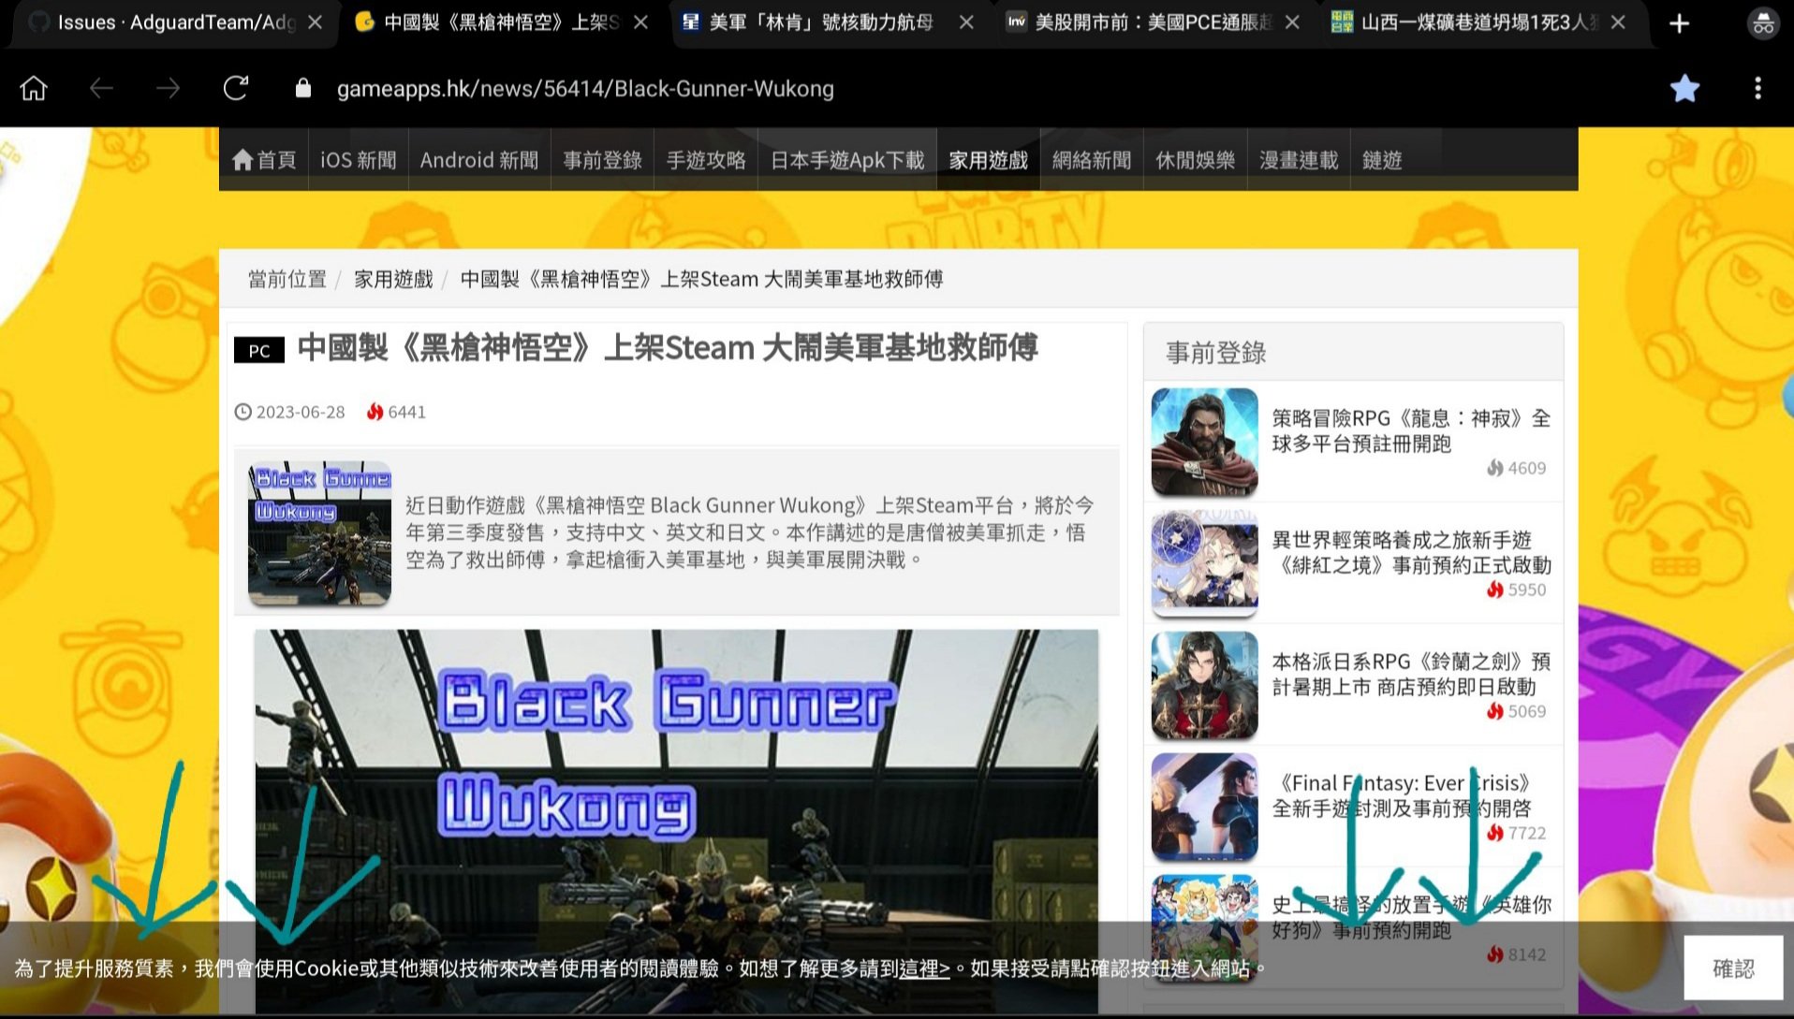Screen dimensions: 1794x1019
Task: Click the Black Gunner Wukong article thumbnail
Action: coord(319,531)
